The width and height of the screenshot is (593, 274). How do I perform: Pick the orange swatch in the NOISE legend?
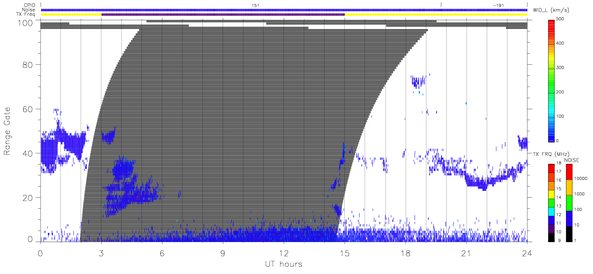(568, 187)
